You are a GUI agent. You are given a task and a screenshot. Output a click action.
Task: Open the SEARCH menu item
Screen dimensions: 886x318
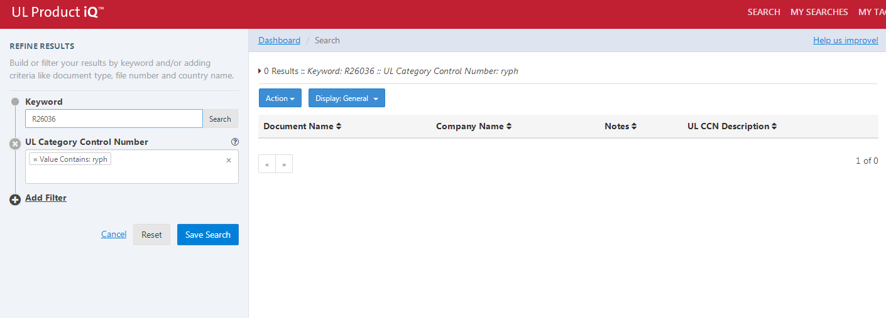coord(763,12)
